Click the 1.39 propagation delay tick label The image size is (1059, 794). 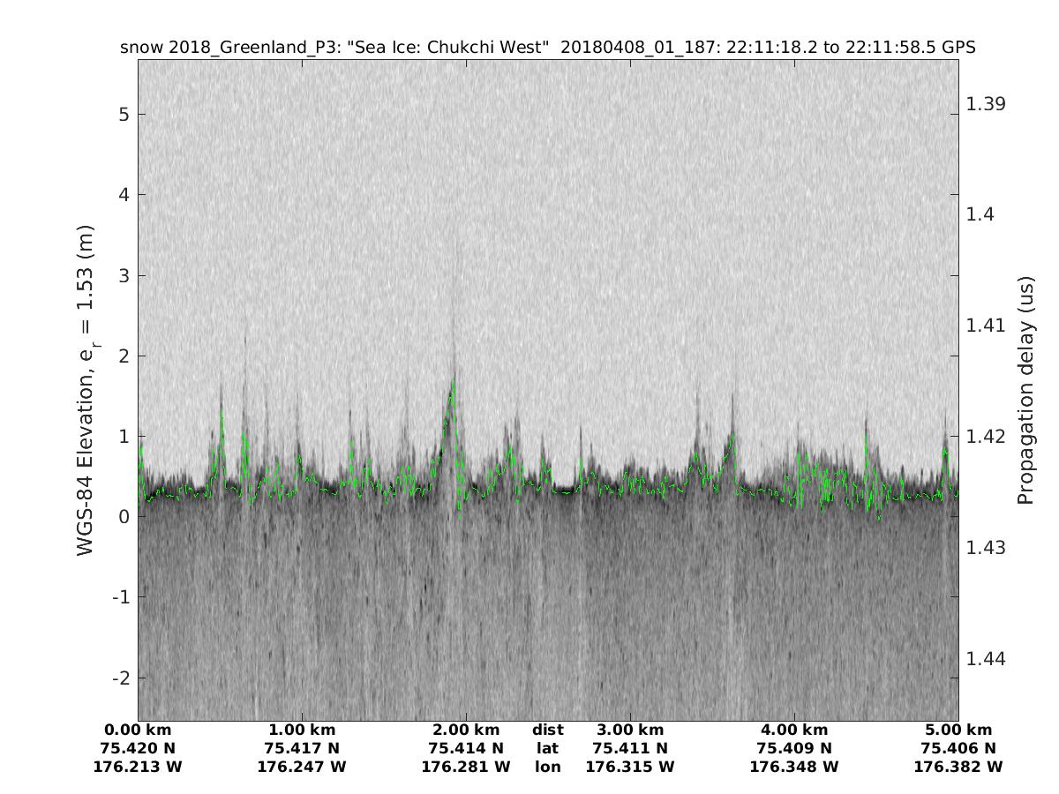coord(985,104)
